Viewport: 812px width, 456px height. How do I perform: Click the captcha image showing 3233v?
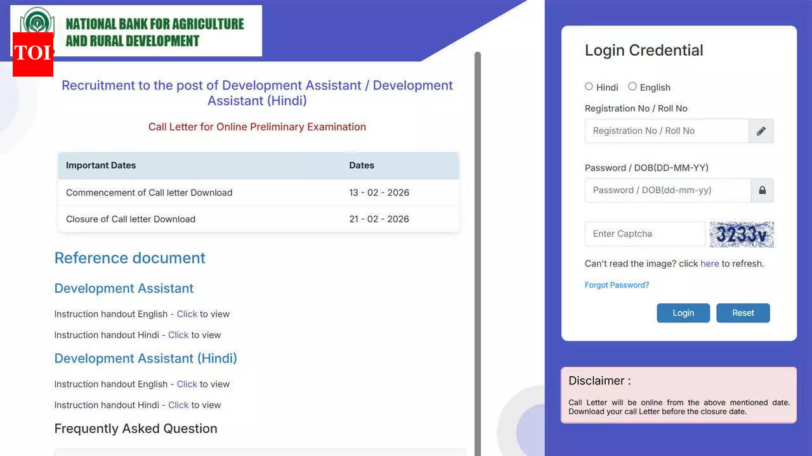coord(742,234)
